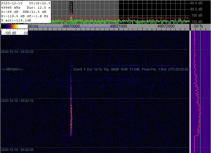Click the -60.0 dB scale label
211x153 pixels.
pyautogui.click(x=196, y=3)
